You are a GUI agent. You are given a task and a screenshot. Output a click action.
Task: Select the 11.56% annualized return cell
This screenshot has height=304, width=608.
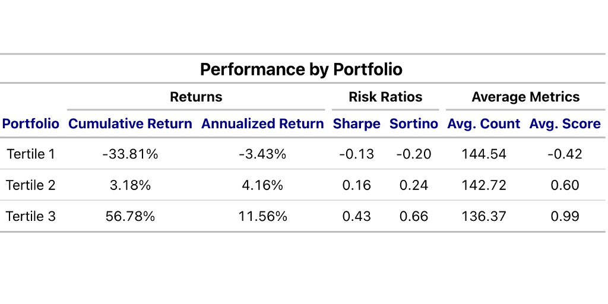click(x=262, y=216)
